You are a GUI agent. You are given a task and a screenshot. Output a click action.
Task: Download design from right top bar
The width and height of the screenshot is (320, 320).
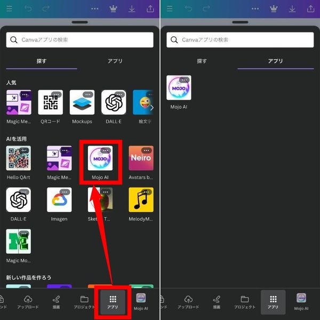292,9
